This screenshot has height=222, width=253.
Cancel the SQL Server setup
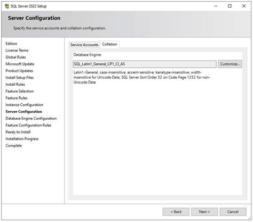[x=233, y=212]
